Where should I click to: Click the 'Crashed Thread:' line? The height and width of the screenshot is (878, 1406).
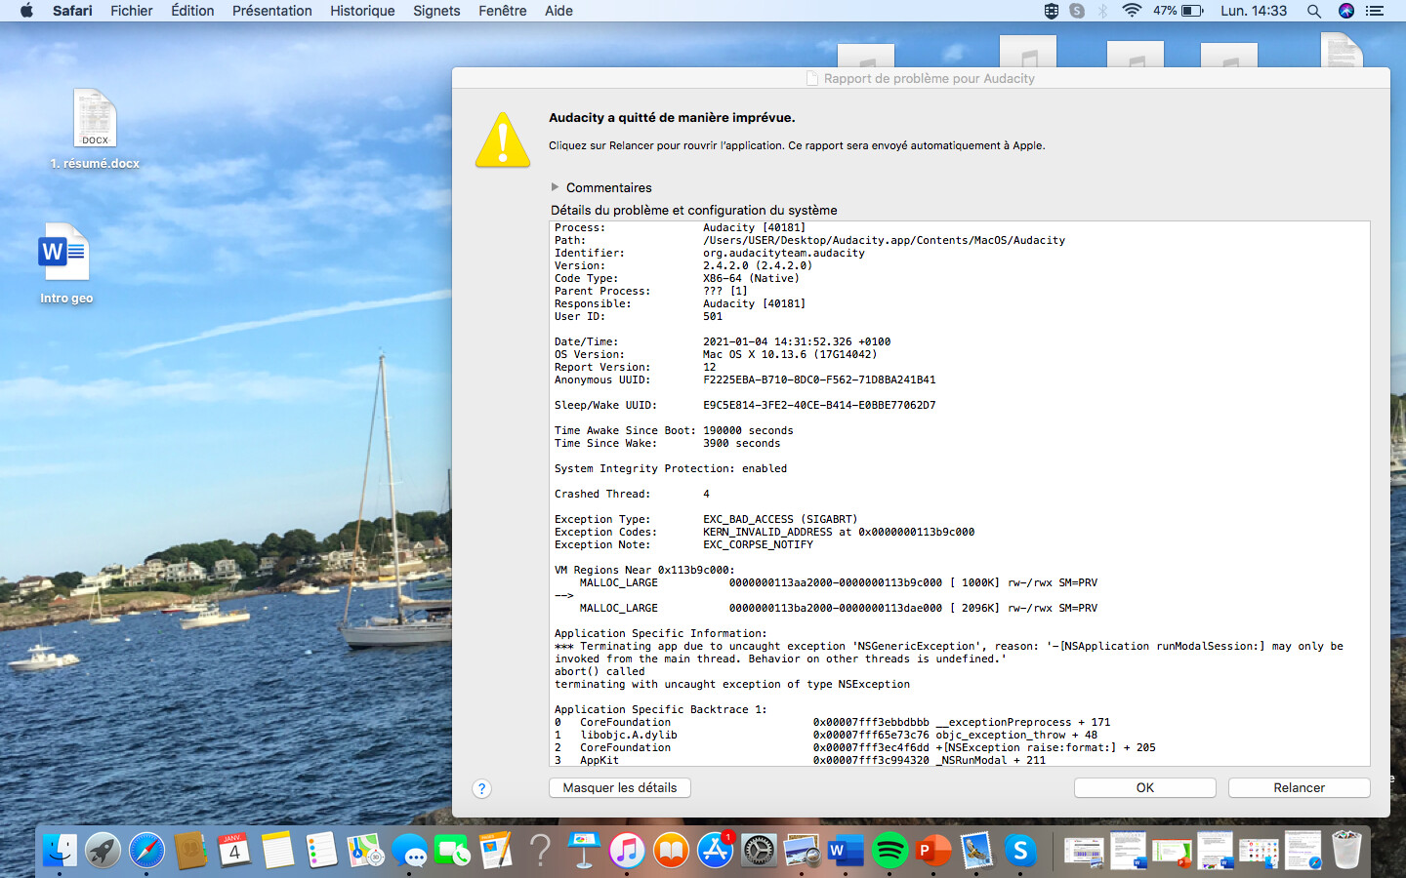click(633, 494)
